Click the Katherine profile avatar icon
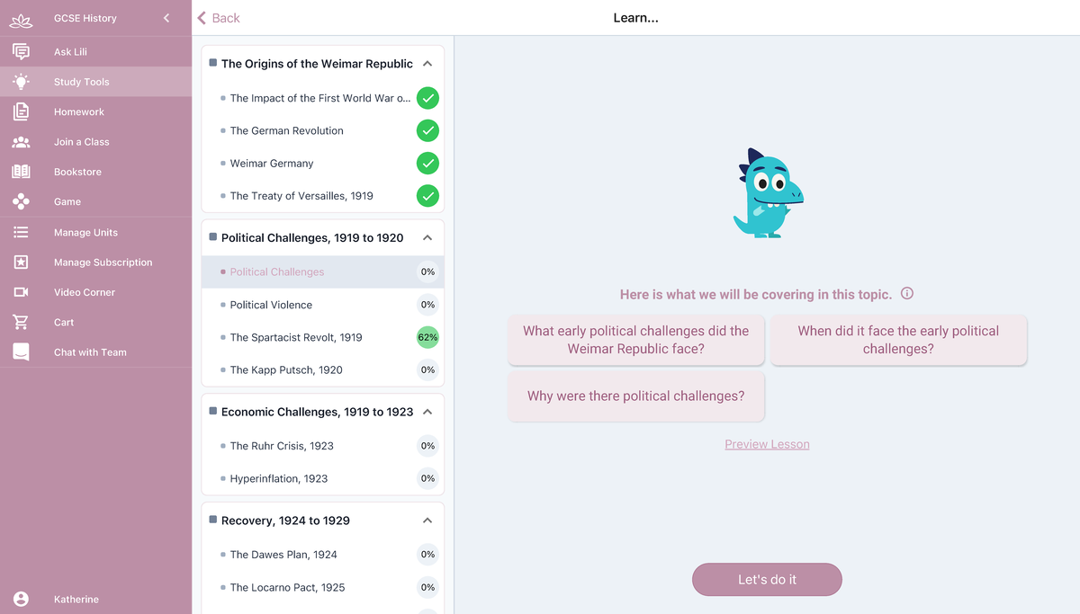 [21, 599]
